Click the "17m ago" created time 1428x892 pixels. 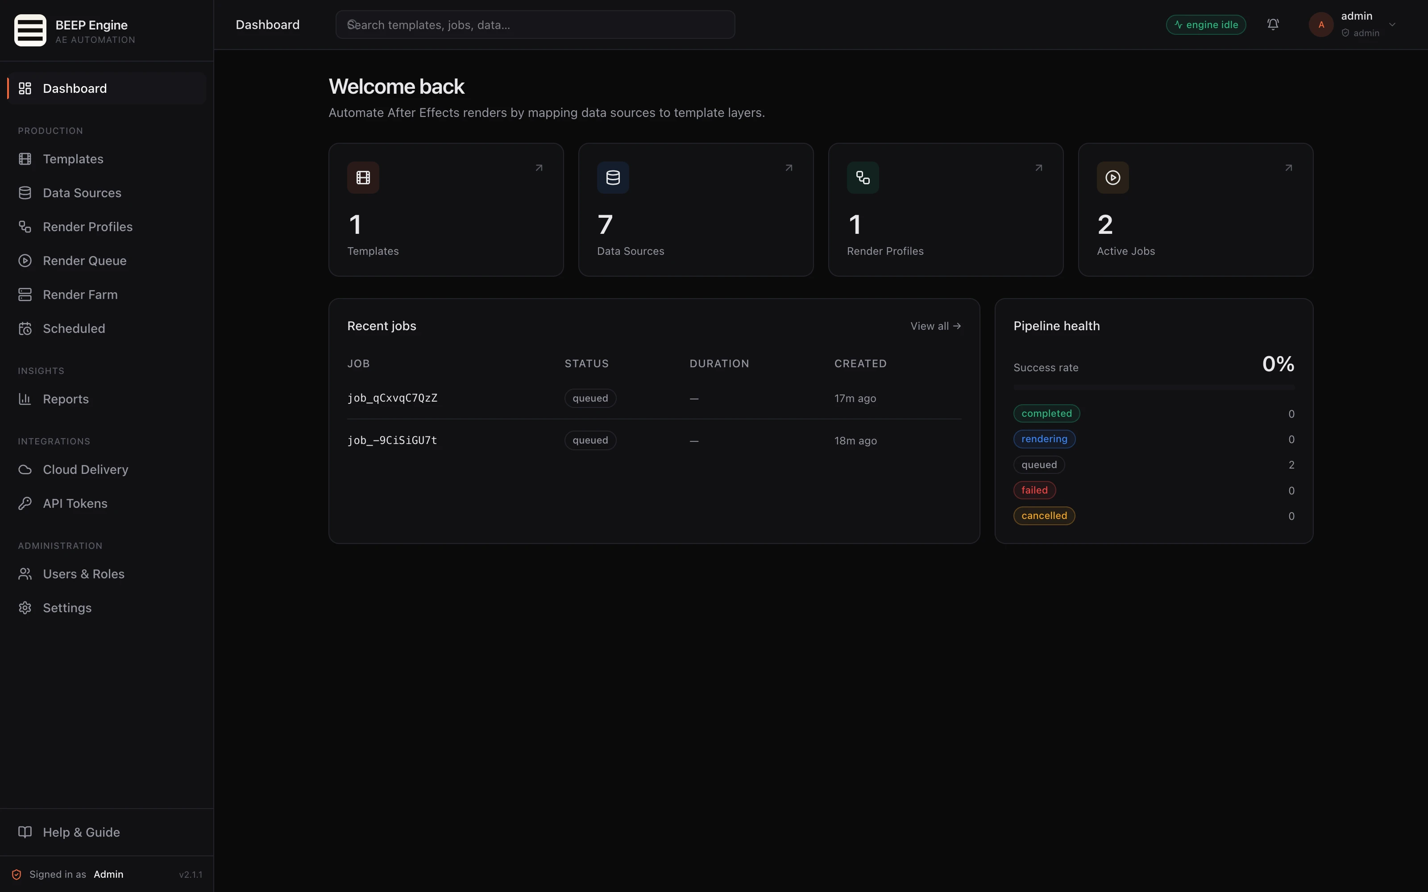[x=855, y=398]
